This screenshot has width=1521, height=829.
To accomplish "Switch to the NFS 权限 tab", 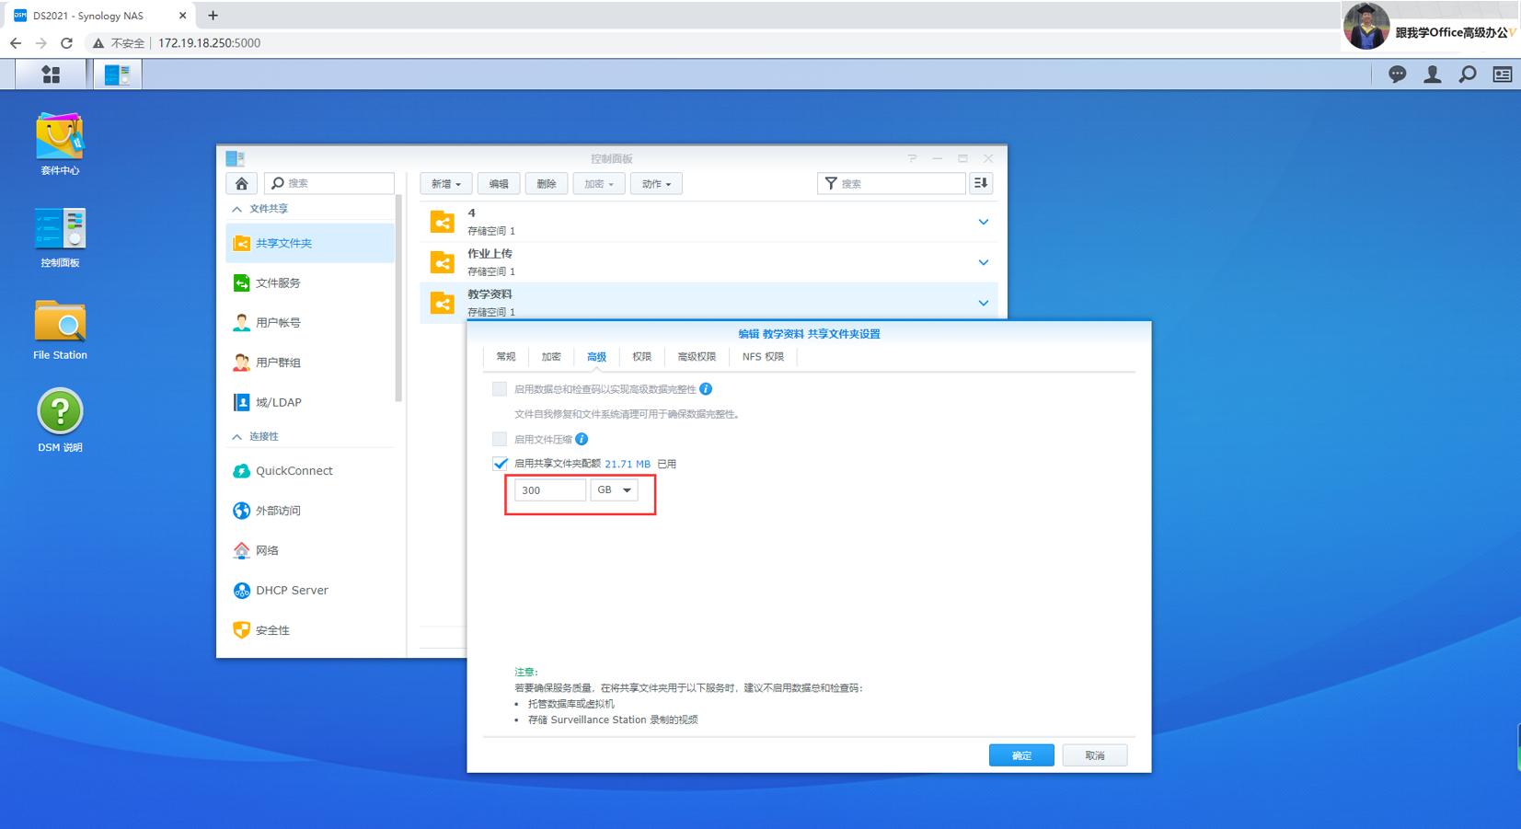I will (x=763, y=356).
